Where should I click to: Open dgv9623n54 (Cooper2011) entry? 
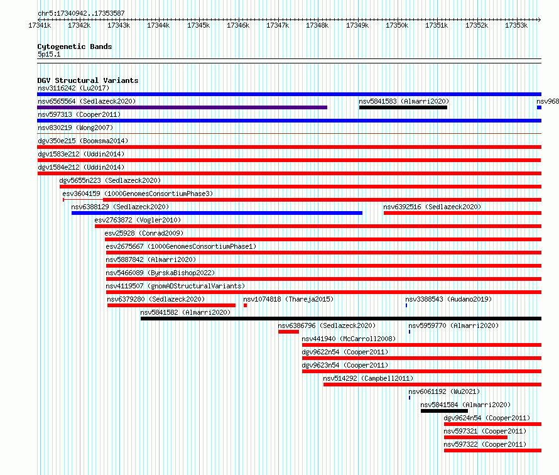(x=345, y=365)
